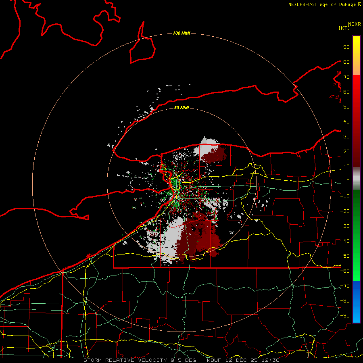The image size is (363, 363).
Task: Click the -60 value on velocity scale
Action: coord(345,271)
